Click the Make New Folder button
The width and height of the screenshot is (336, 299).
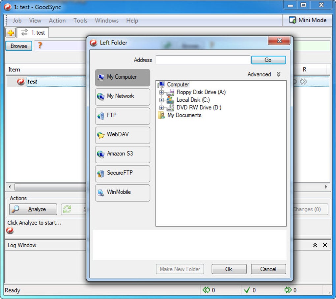coord(180,269)
